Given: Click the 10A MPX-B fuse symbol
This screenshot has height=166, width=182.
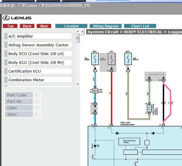Looking at the screenshot, I should [128, 59].
